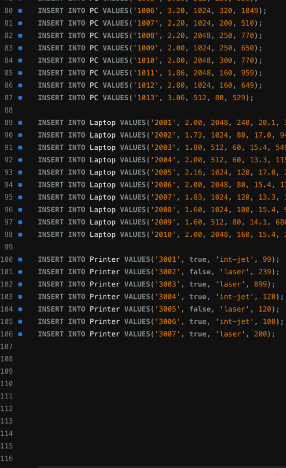Select the marker dot next to line 85
The height and width of the screenshot is (468, 286).
[x=20, y=73]
